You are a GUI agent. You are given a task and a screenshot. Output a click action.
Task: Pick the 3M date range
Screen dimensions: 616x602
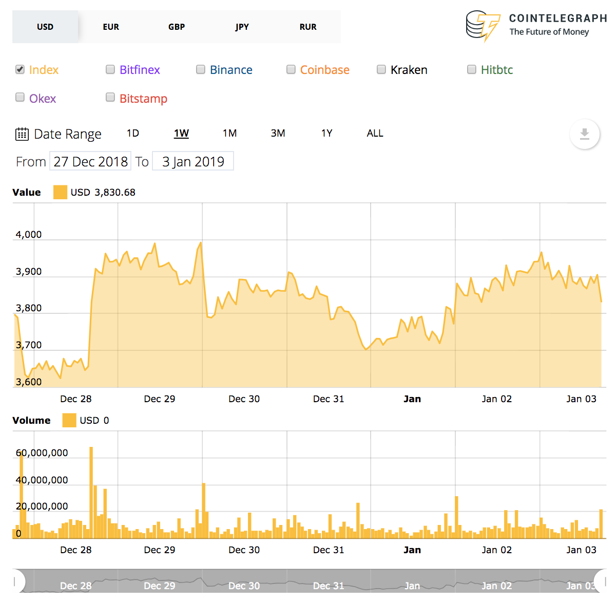tap(278, 133)
